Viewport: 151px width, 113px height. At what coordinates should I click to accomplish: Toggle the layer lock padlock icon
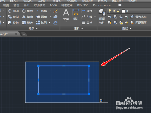(x=119, y=11)
